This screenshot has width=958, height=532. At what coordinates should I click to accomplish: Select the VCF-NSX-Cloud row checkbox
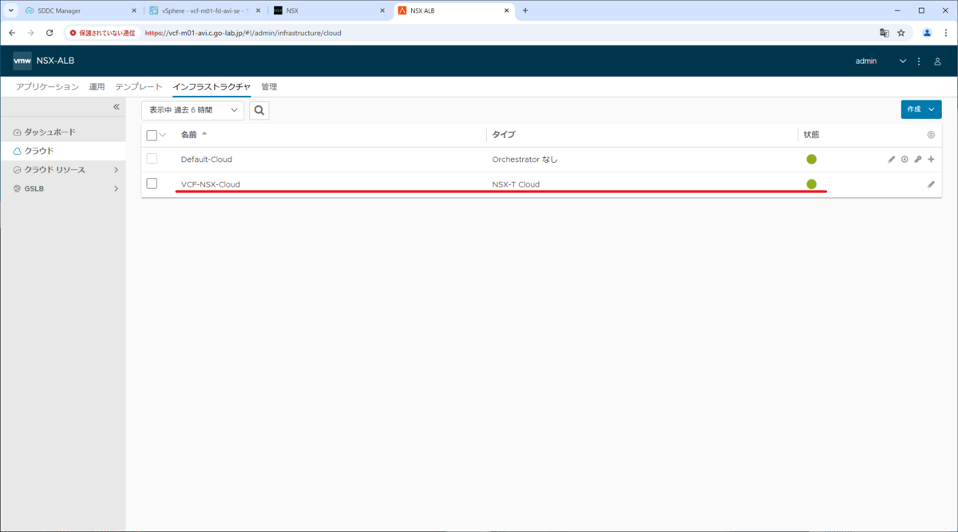coord(152,184)
